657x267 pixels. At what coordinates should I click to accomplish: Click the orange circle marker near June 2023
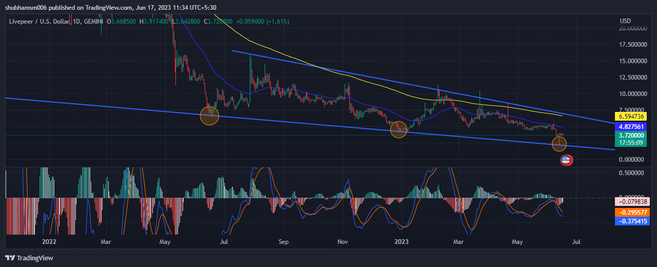pos(559,144)
